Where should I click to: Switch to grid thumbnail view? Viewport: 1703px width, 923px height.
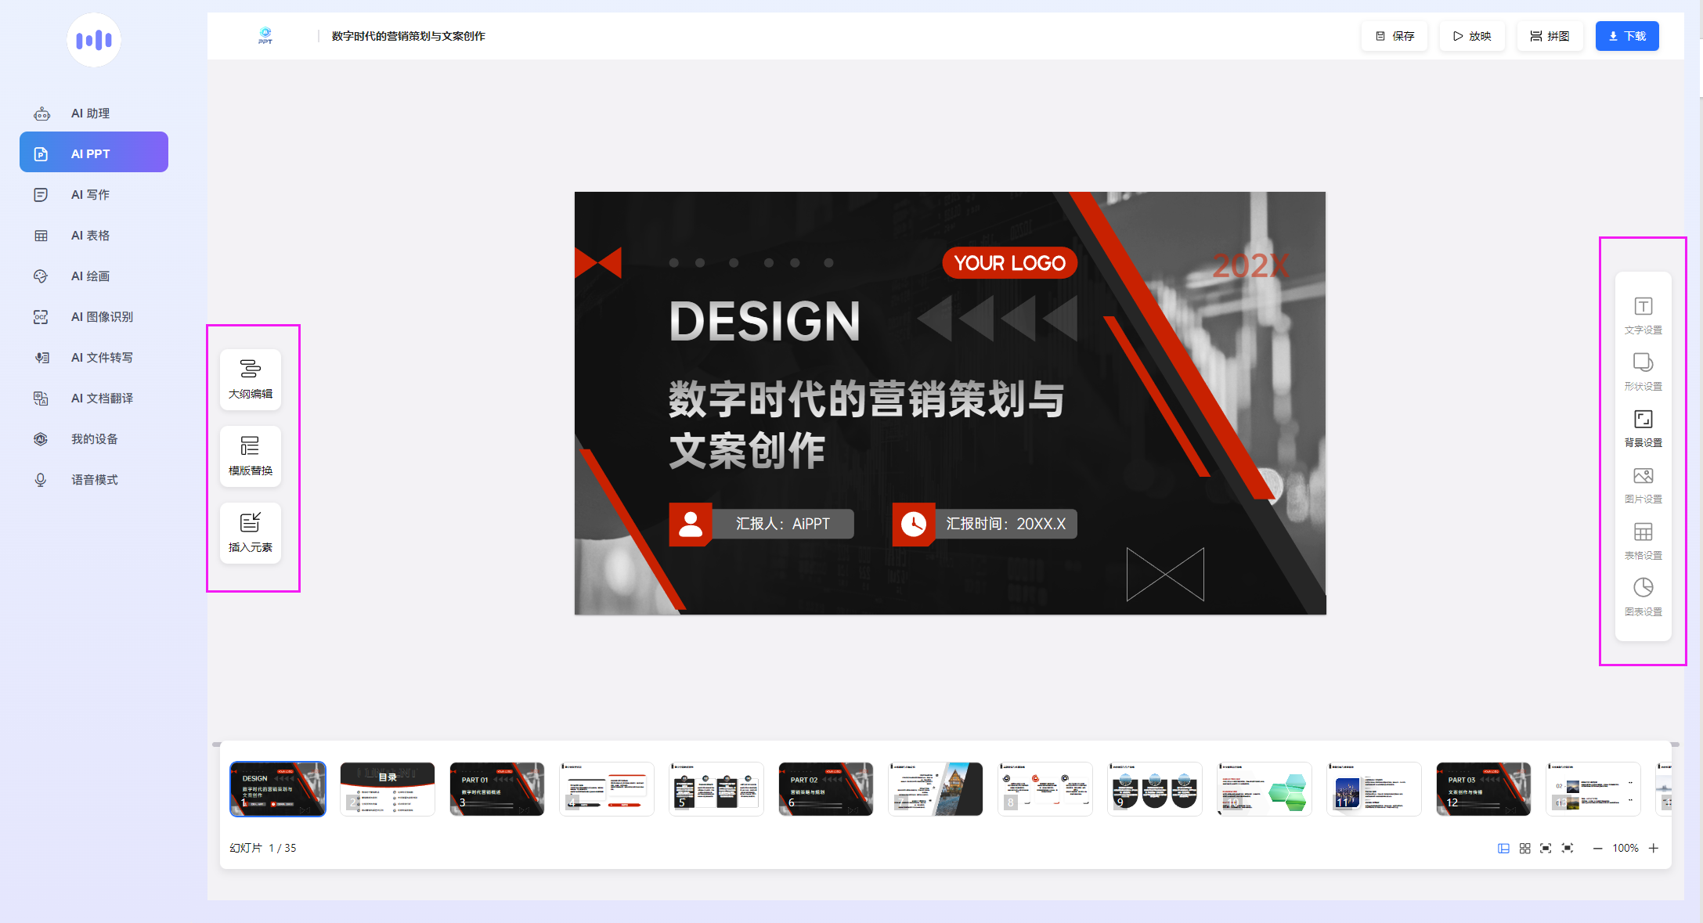click(1524, 848)
